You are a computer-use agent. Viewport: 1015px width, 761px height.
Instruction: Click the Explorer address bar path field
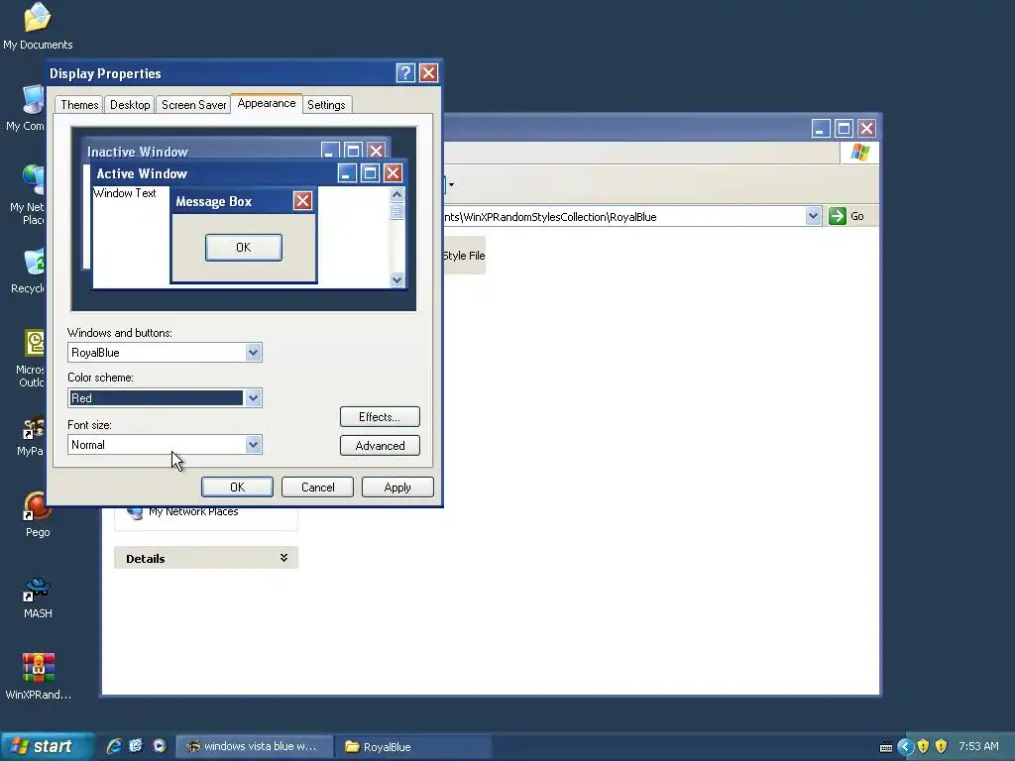coord(624,217)
